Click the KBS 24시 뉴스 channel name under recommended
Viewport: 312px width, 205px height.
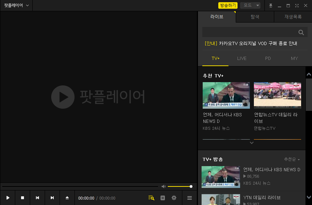tap(216, 128)
